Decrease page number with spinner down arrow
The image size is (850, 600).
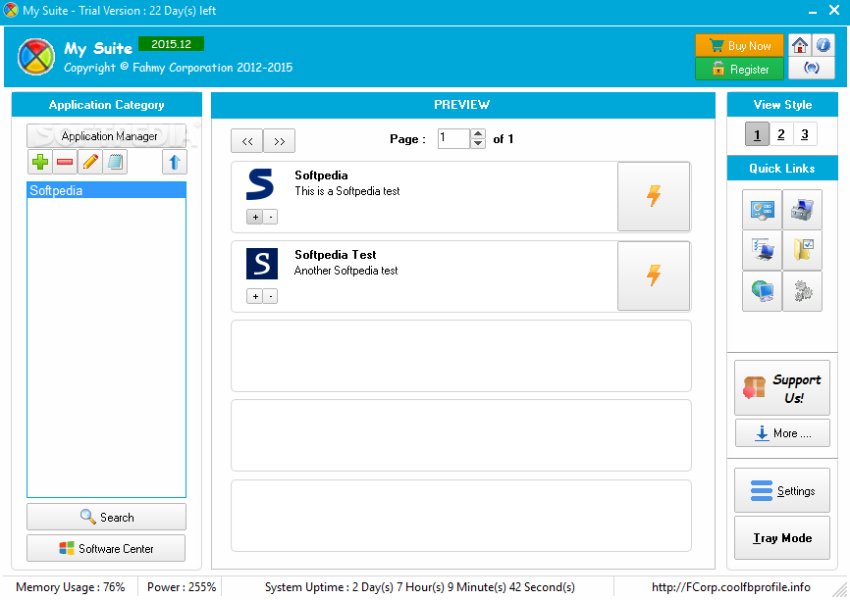[478, 143]
